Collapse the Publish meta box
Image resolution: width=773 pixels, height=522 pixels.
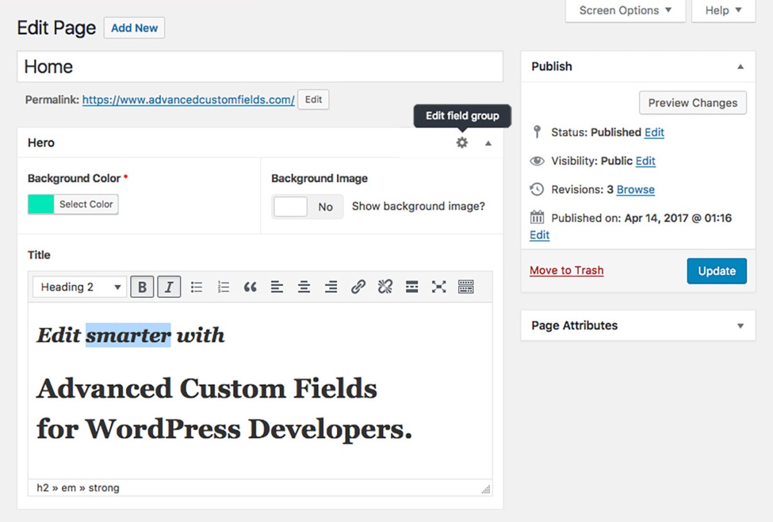pyautogui.click(x=741, y=67)
